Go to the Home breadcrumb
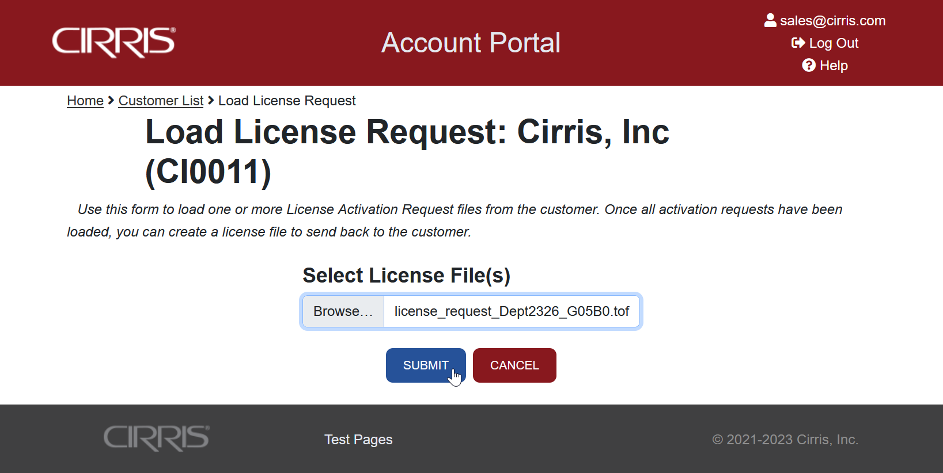The image size is (943, 473). pyautogui.click(x=85, y=101)
